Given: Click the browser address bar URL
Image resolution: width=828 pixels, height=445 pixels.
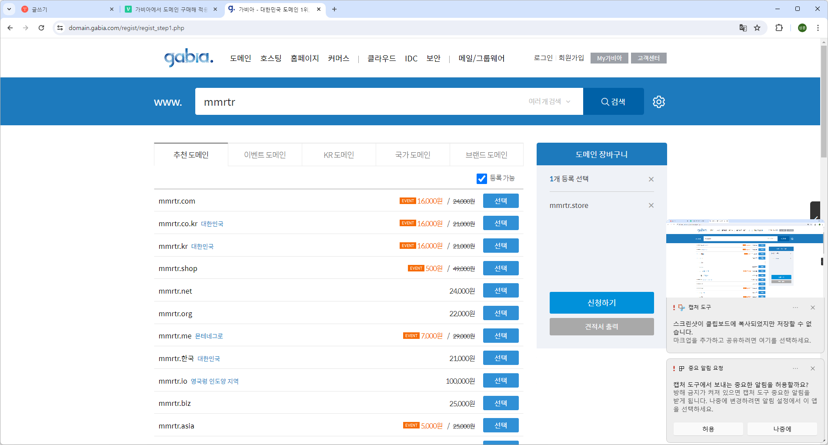Looking at the screenshot, I should point(126,28).
